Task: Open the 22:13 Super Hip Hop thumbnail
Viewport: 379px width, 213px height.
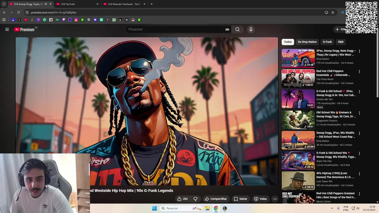Action: click(298, 160)
